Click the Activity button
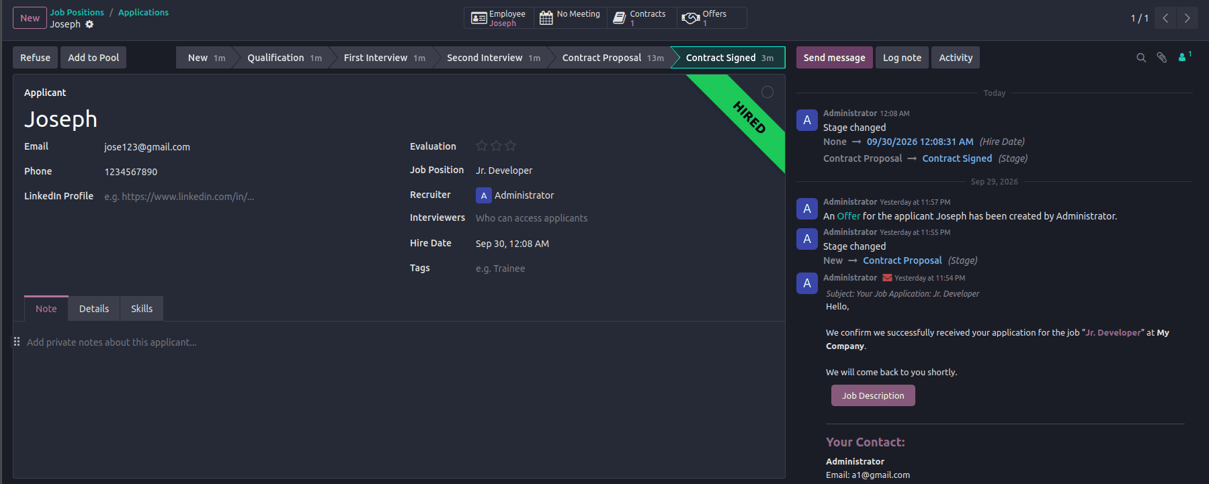 956,58
